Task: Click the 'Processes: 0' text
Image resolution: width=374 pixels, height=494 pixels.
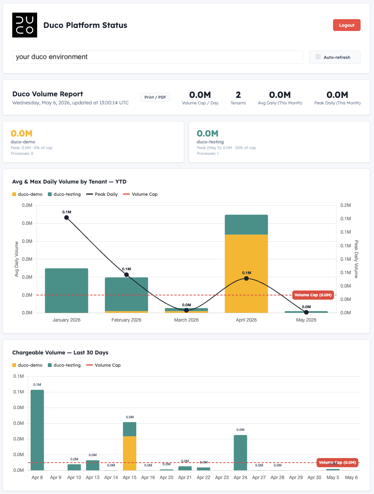Action: pos(22,154)
